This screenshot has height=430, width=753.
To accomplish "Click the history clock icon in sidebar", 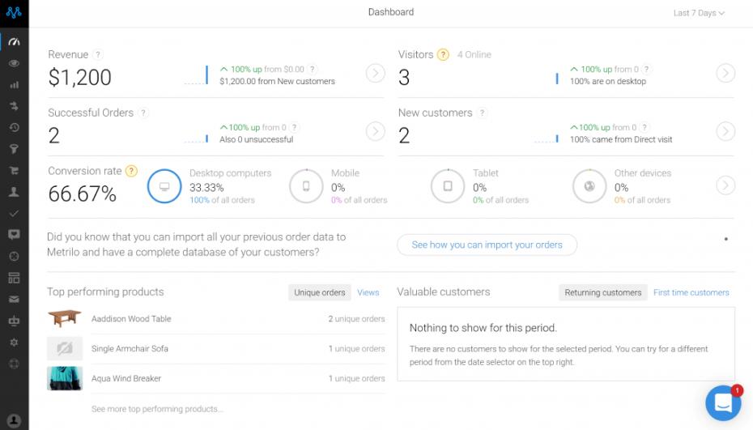I will click(x=14, y=127).
